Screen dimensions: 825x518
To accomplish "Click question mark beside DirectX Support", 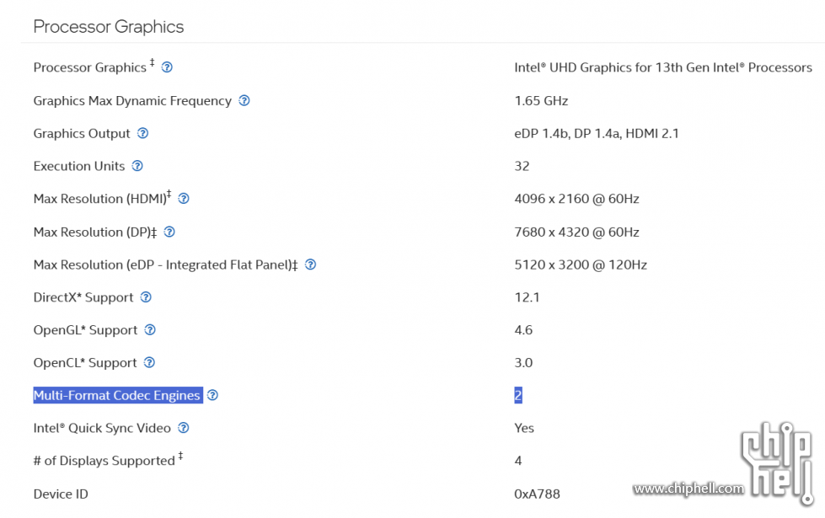I will pos(146,297).
